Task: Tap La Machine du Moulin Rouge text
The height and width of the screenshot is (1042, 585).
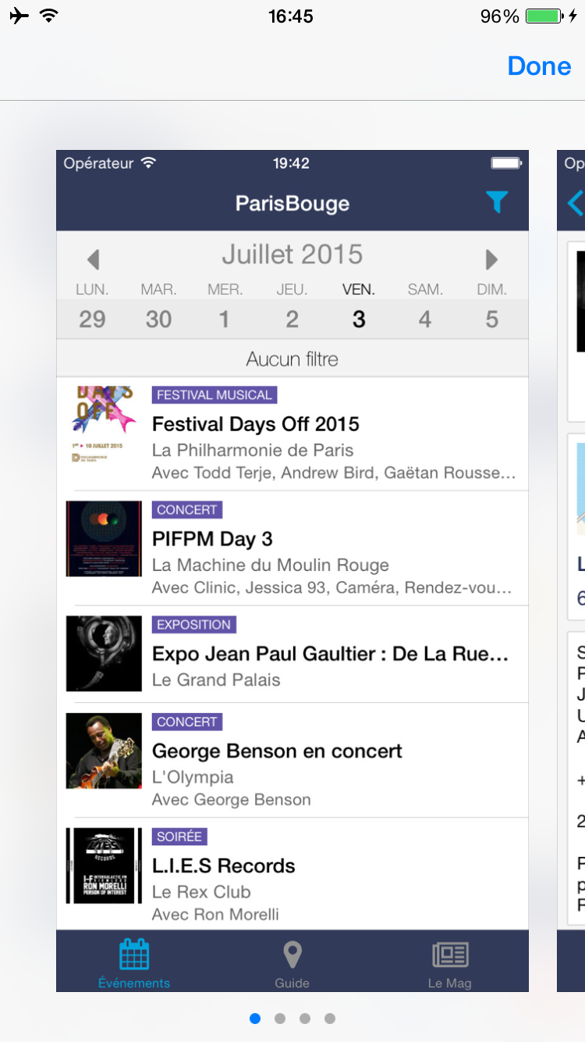Action: [271, 566]
